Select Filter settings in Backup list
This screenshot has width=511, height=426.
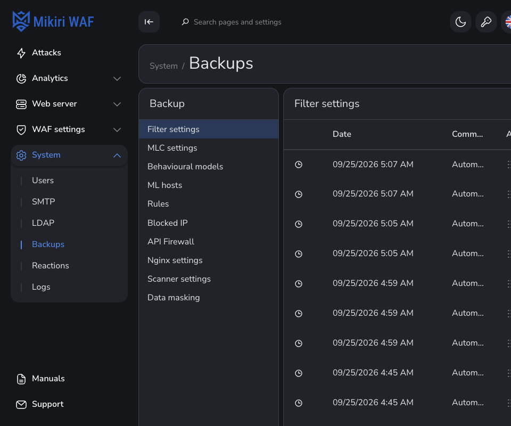pos(209,129)
